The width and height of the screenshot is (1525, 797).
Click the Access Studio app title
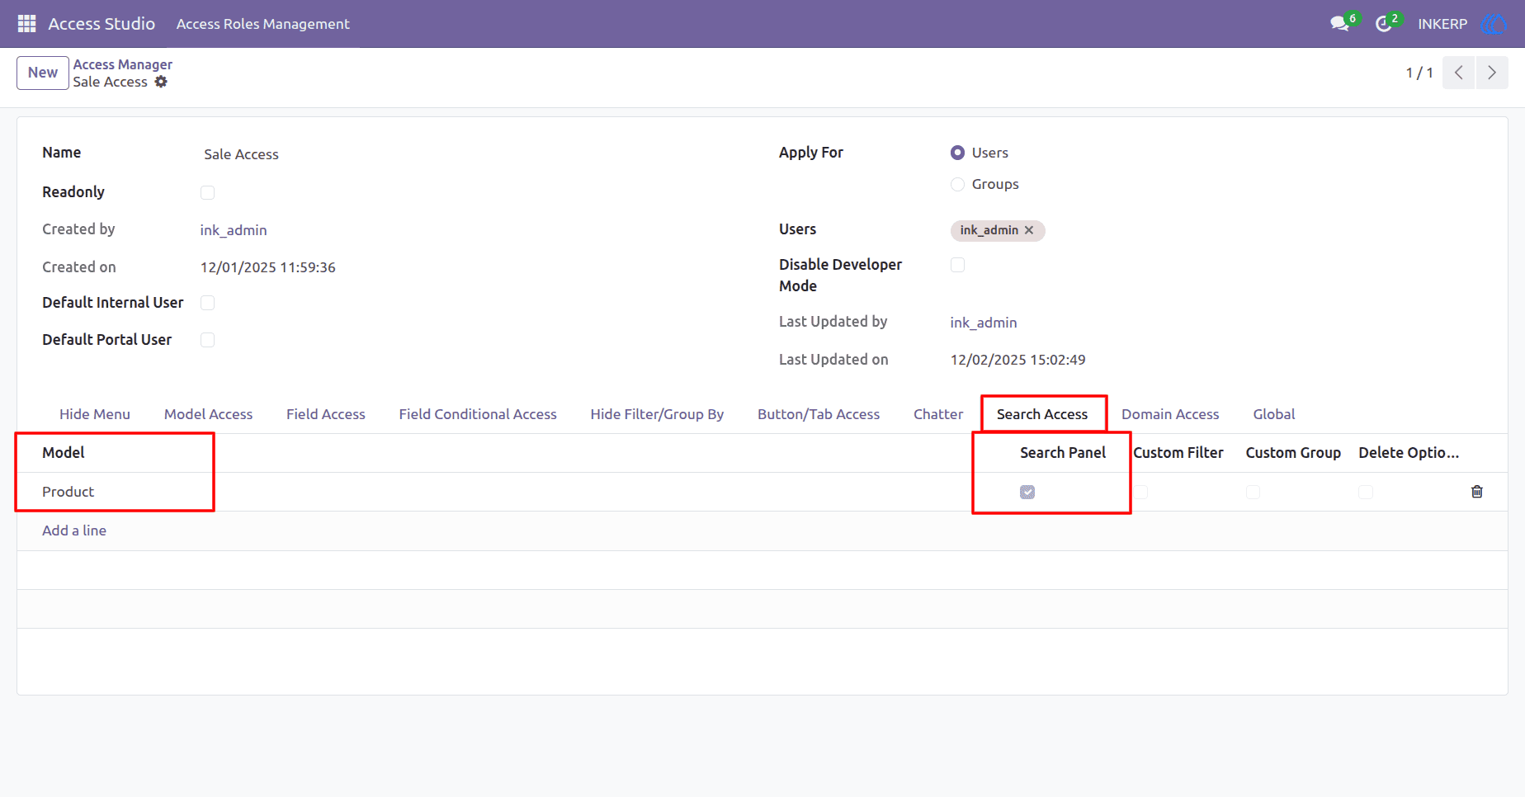pos(102,24)
